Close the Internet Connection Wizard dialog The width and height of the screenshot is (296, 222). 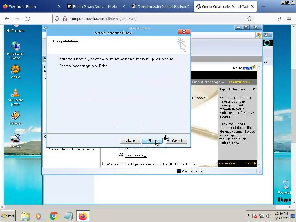click(x=184, y=32)
